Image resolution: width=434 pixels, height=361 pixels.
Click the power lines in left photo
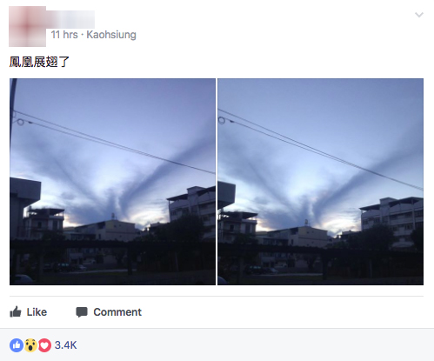click(x=113, y=142)
